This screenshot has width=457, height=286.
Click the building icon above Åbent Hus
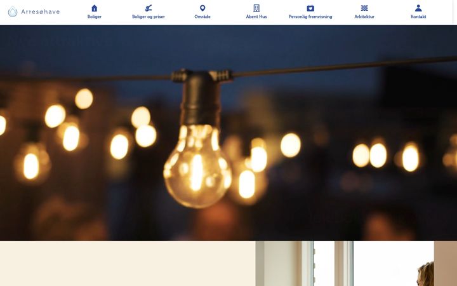[256, 8]
